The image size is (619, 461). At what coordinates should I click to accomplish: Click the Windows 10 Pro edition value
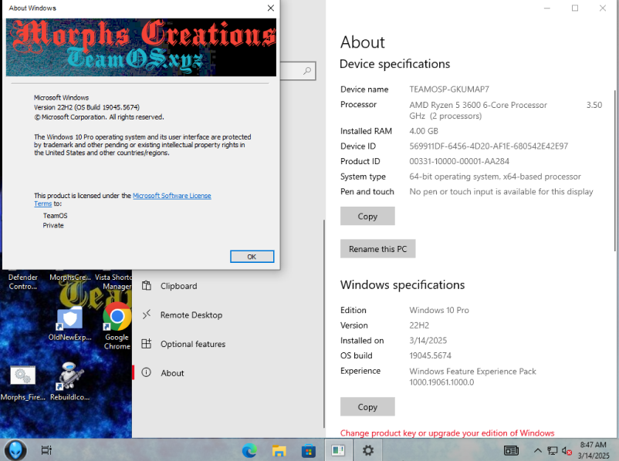pos(439,310)
